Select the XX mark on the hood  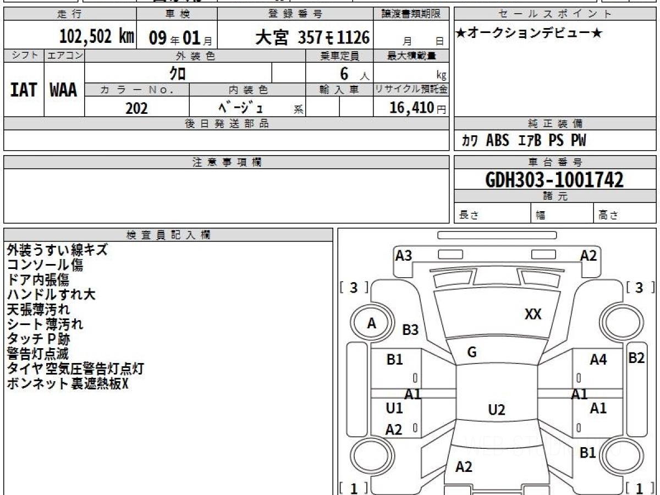[x=533, y=315]
